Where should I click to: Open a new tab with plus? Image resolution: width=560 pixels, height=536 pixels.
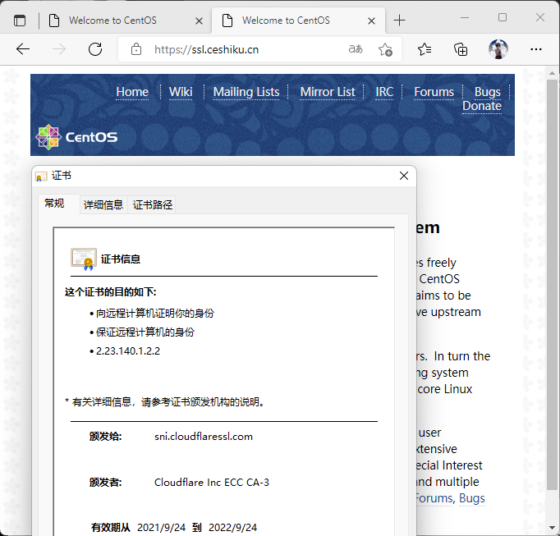pos(399,21)
